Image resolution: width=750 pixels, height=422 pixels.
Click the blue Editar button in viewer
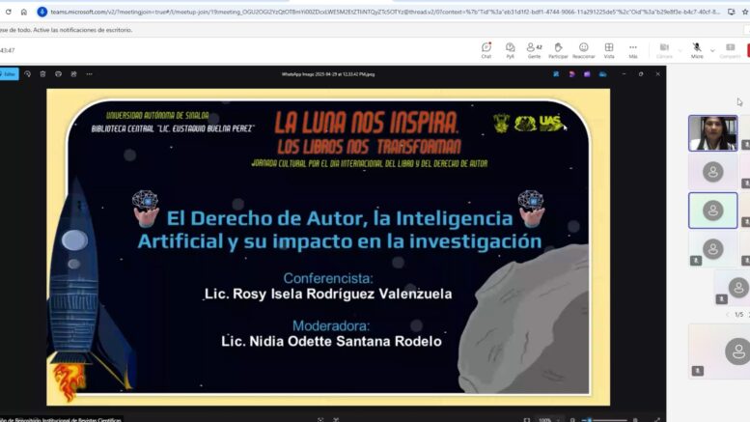click(9, 73)
